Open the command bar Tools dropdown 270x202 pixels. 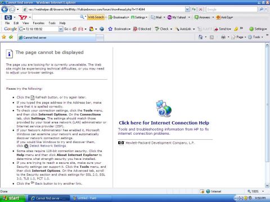pyautogui.click(x=255, y=37)
